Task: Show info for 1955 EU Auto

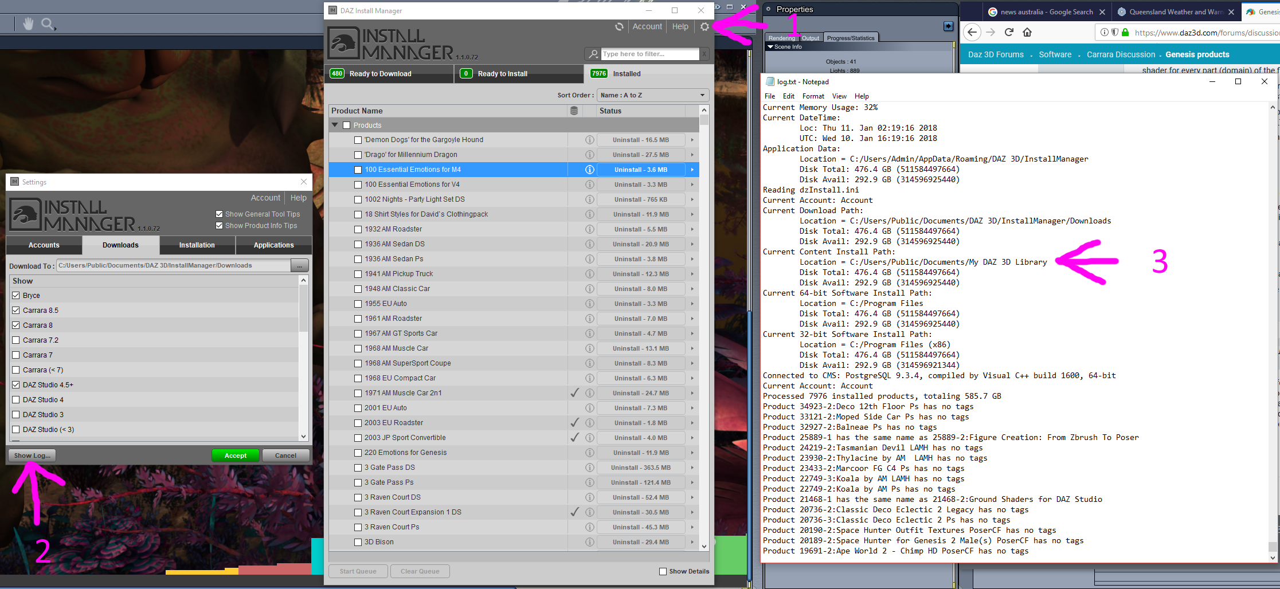Action: 589,304
